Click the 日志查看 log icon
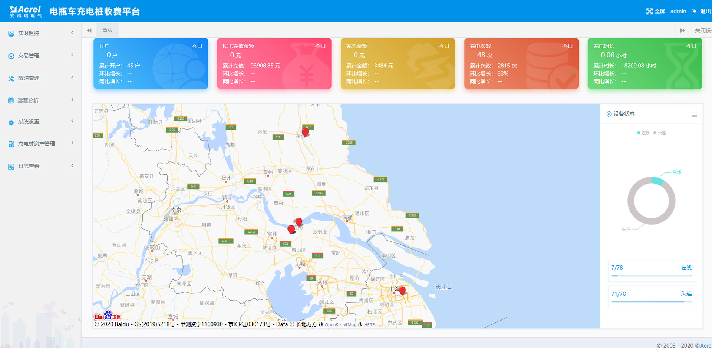This screenshot has width=712, height=348. (x=11, y=167)
